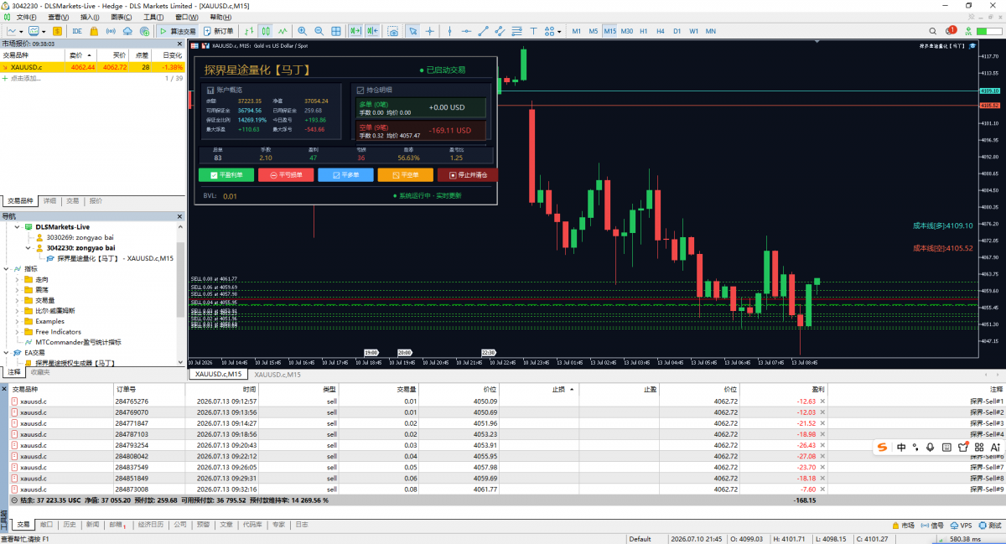This screenshot has width=1006, height=544.
Task: Click the Market shopping bag icon
Action: (x=94, y=31)
